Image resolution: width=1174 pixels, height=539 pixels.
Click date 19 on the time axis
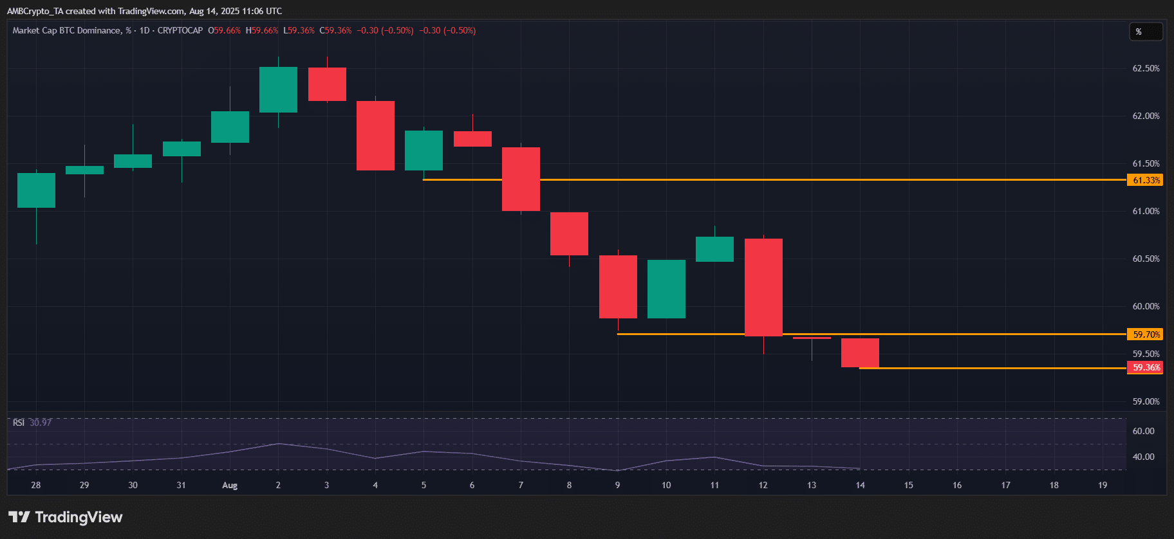[1103, 485]
